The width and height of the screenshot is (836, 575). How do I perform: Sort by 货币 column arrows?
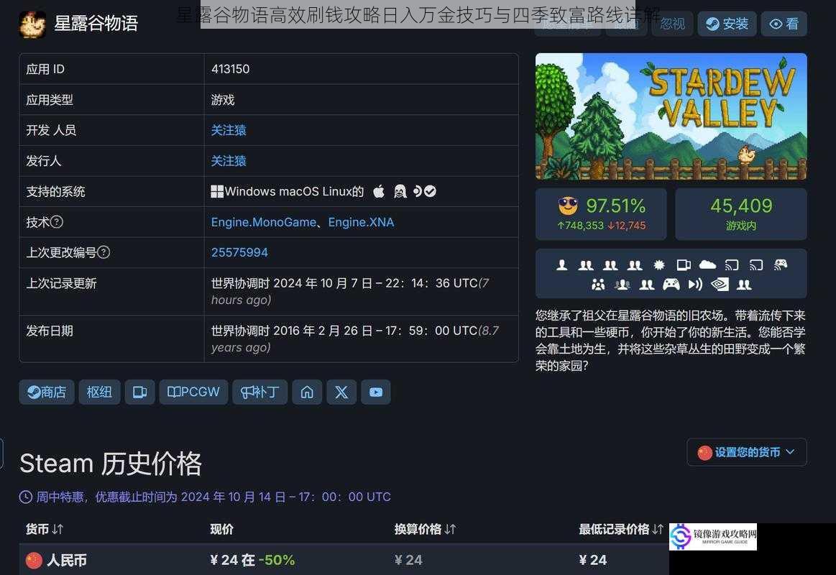click(58, 529)
